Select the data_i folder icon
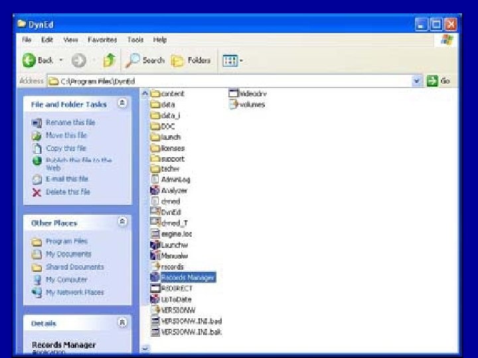Viewport: 478px width, 358px height. [x=155, y=115]
